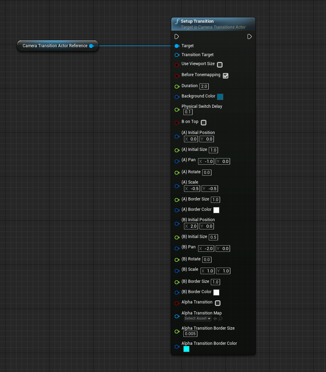Click the Duration float input pin

(177, 86)
